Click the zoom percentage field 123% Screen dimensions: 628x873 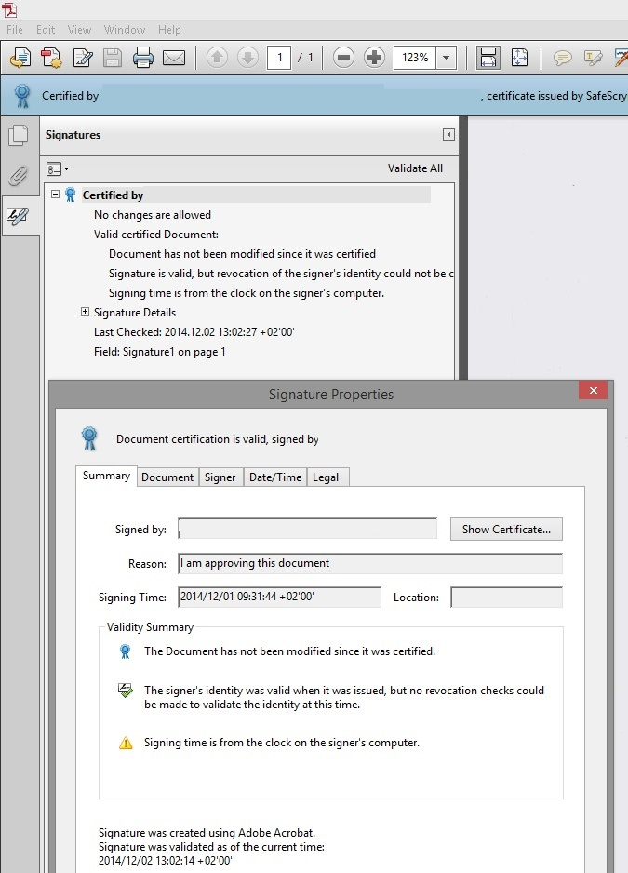[415, 58]
